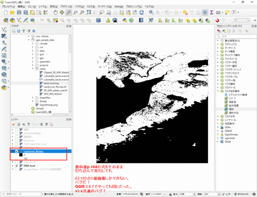This screenshot has width=257, height=197.
Task: Open the scale dropdown in status bar
Action: click(x=164, y=194)
